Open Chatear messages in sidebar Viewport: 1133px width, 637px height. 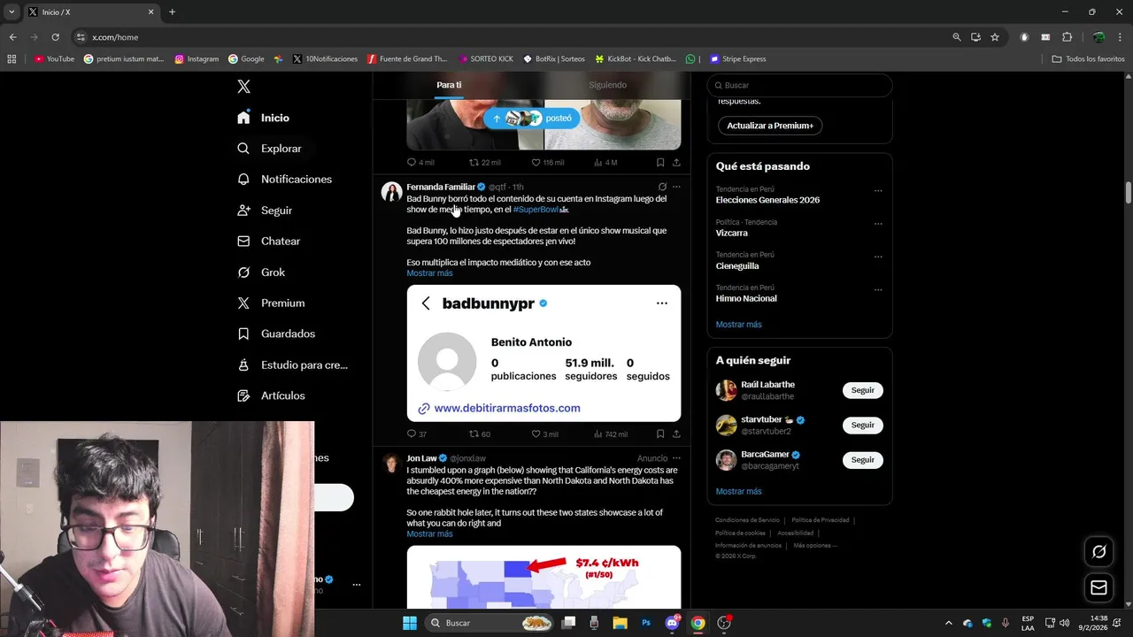coord(269,241)
